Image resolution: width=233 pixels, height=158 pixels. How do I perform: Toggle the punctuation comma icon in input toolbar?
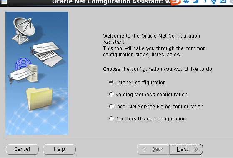coord(205,2)
